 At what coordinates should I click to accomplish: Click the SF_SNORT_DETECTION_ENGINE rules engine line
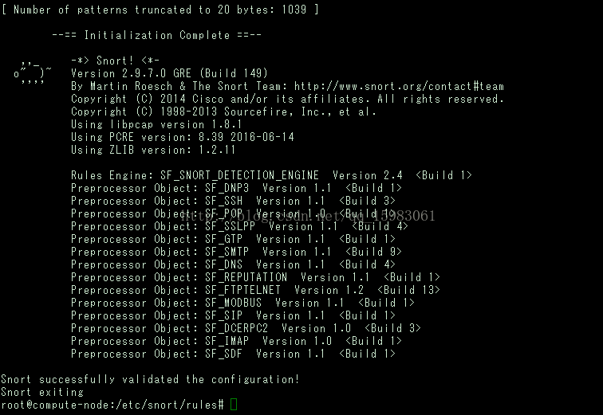pyautogui.click(x=271, y=175)
